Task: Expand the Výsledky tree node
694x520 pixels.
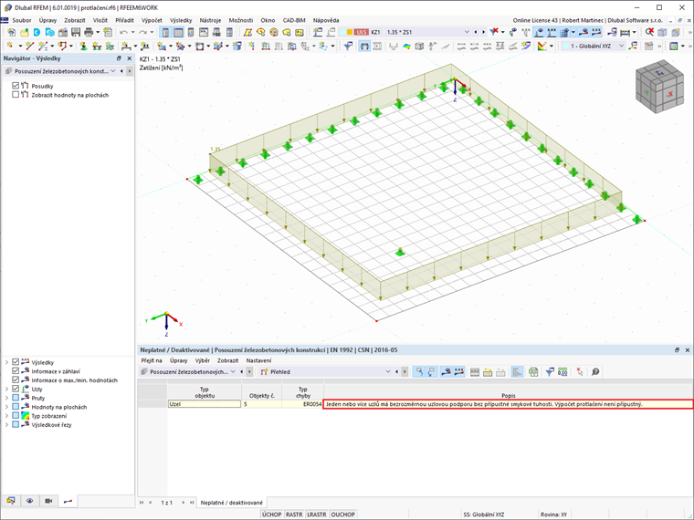Action: [x=6, y=362]
